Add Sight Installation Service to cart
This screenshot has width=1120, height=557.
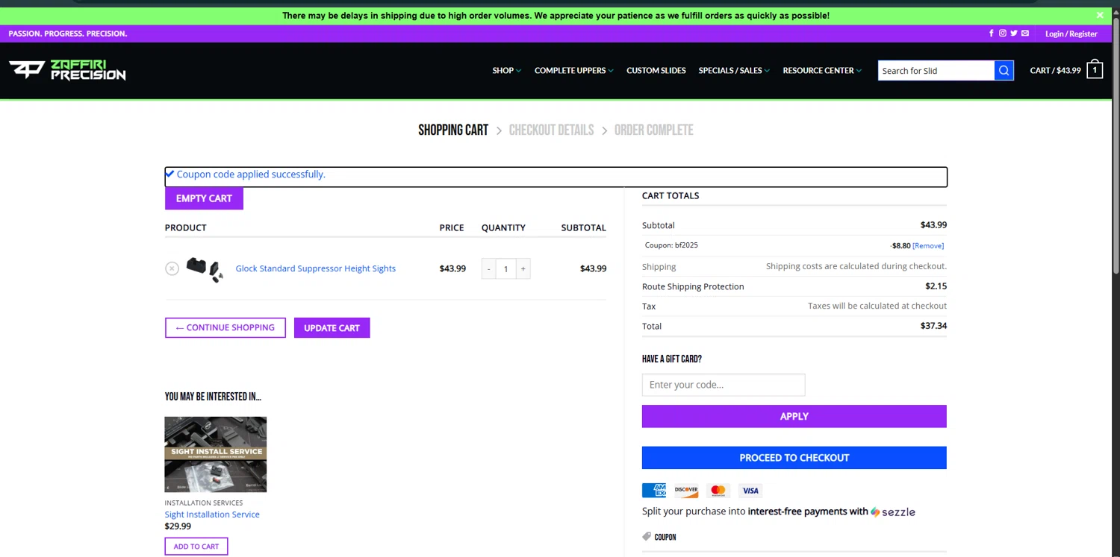196,547
